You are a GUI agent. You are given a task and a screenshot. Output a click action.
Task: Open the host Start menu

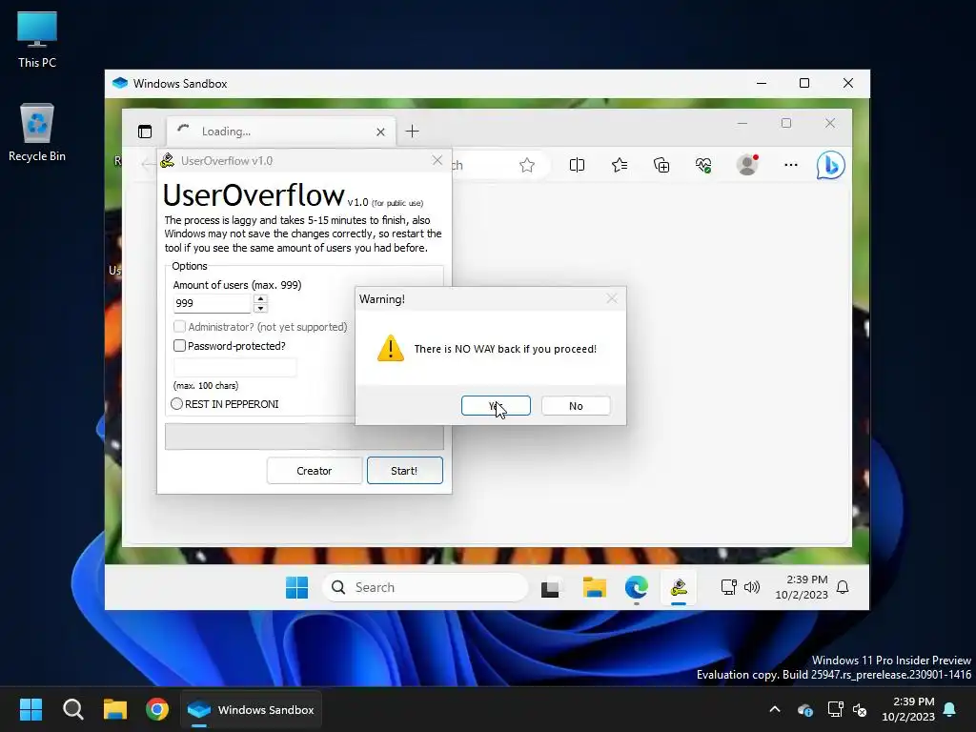click(30, 709)
